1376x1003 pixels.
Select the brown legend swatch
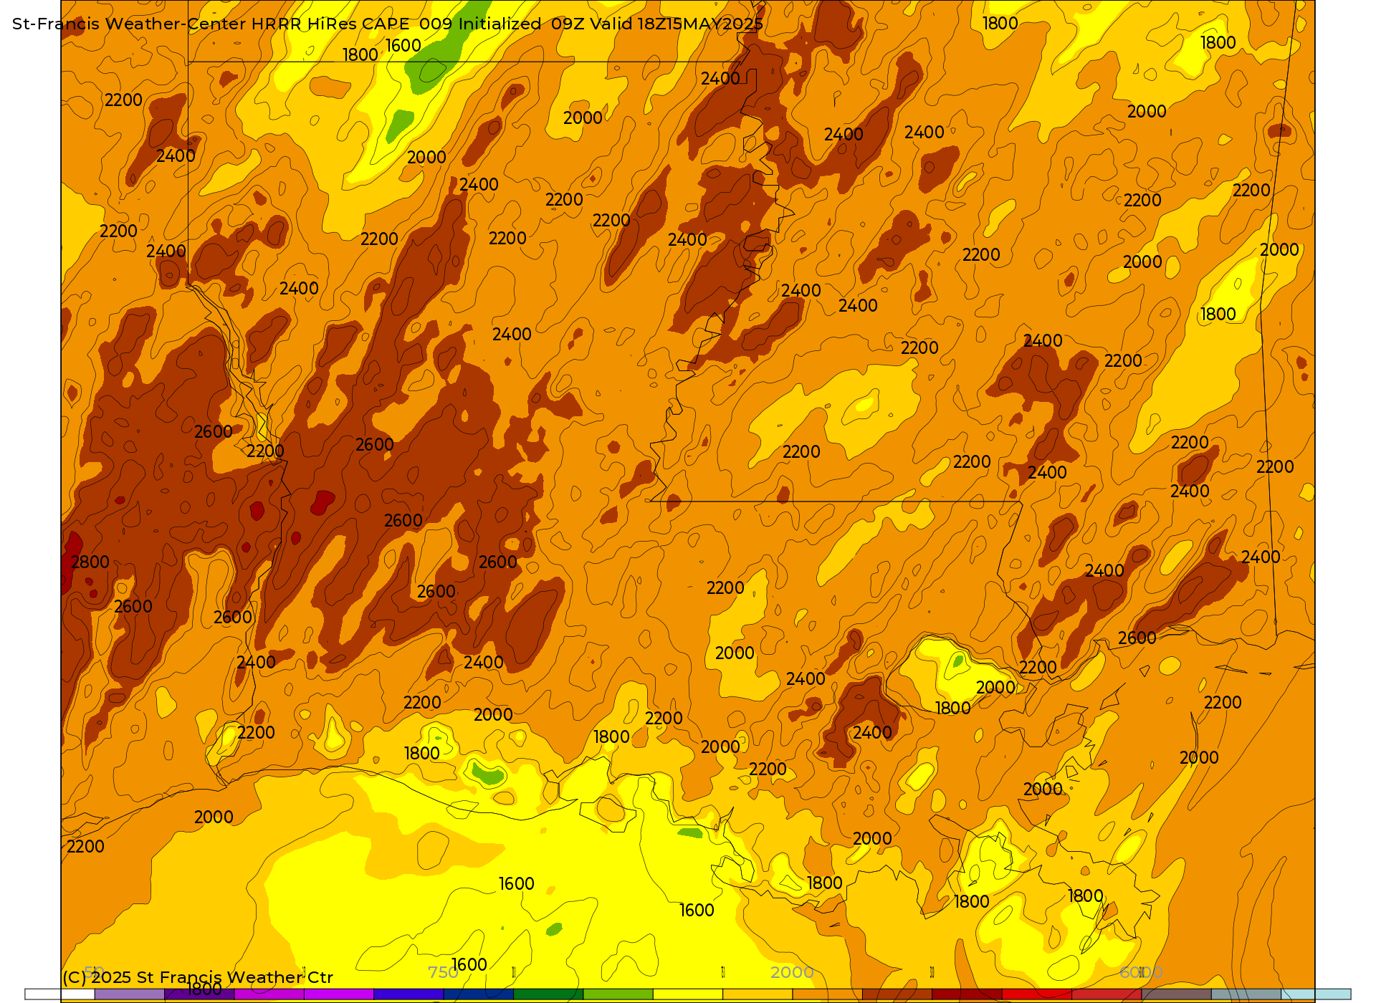point(897,994)
